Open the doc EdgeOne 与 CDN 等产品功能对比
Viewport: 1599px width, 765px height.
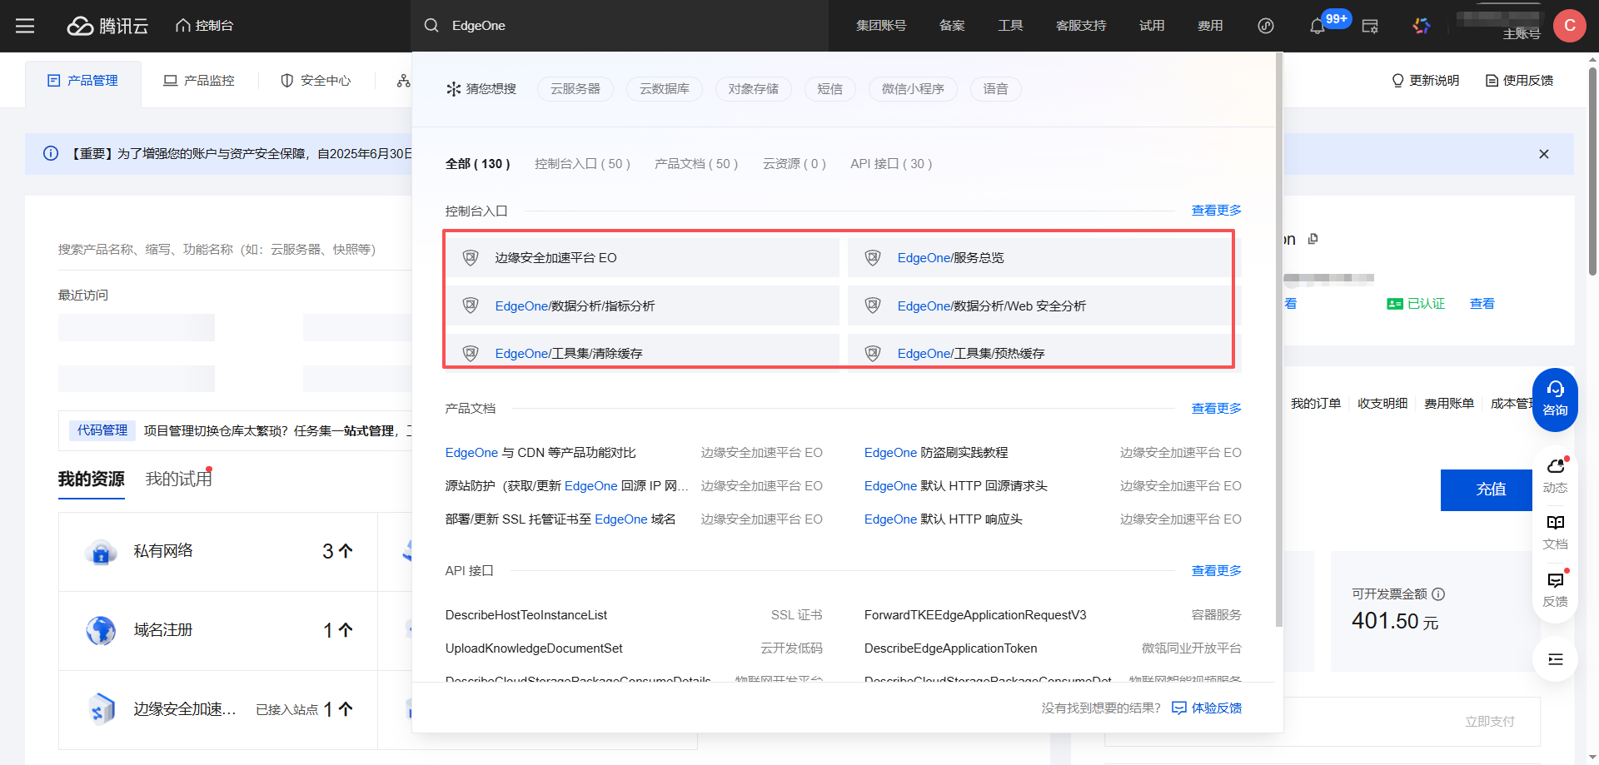point(540,453)
